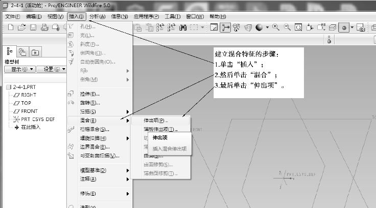Open the display style dropdown arrow
The width and height of the screenshot is (376, 208).
click(352, 27)
